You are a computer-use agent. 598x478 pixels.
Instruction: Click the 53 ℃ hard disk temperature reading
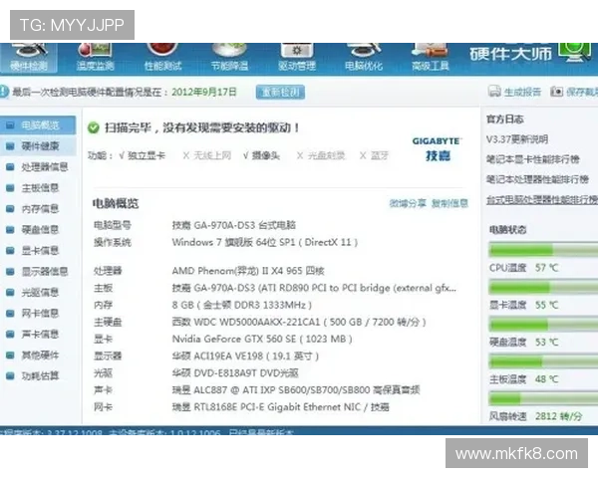click(x=546, y=342)
